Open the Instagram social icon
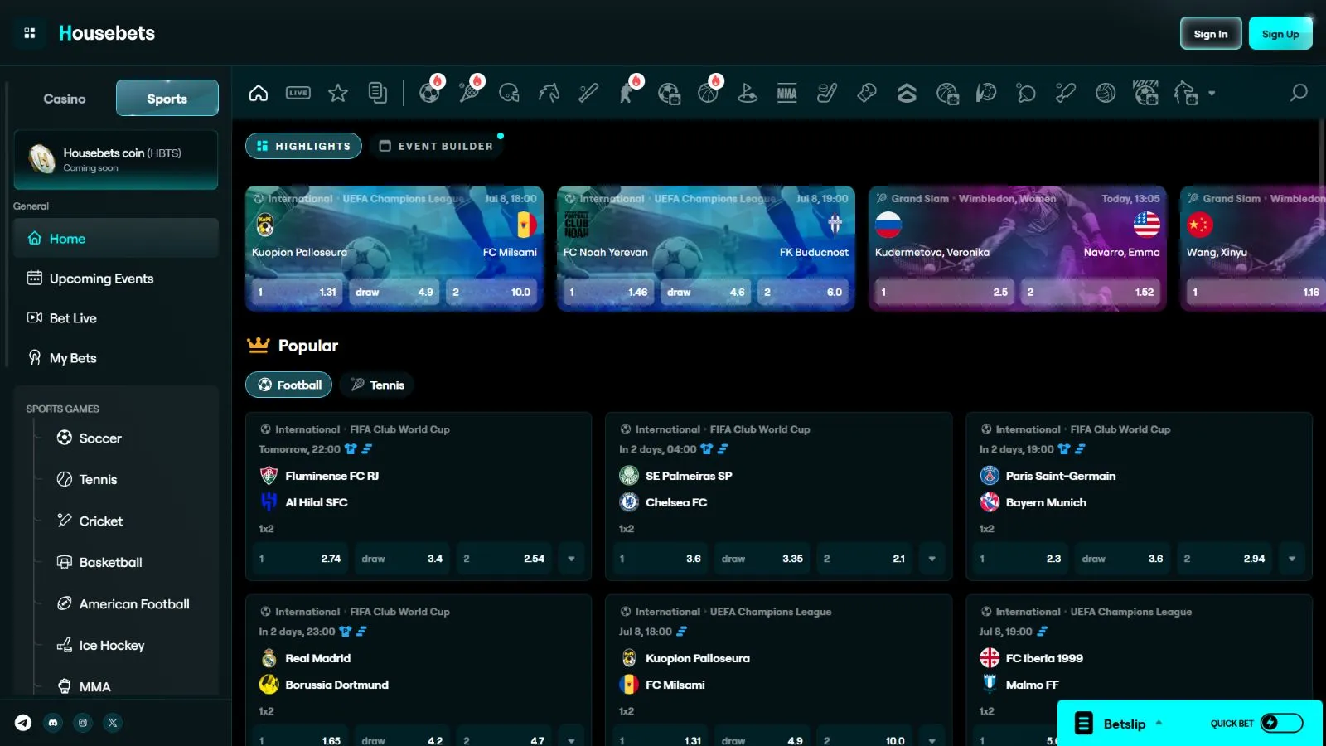The height and width of the screenshot is (746, 1326). coord(83,723)
